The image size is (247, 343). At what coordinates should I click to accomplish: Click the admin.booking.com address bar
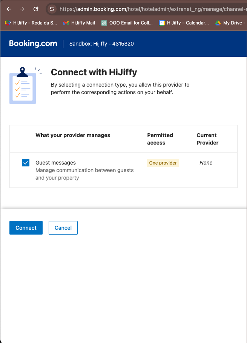(151, 9)
